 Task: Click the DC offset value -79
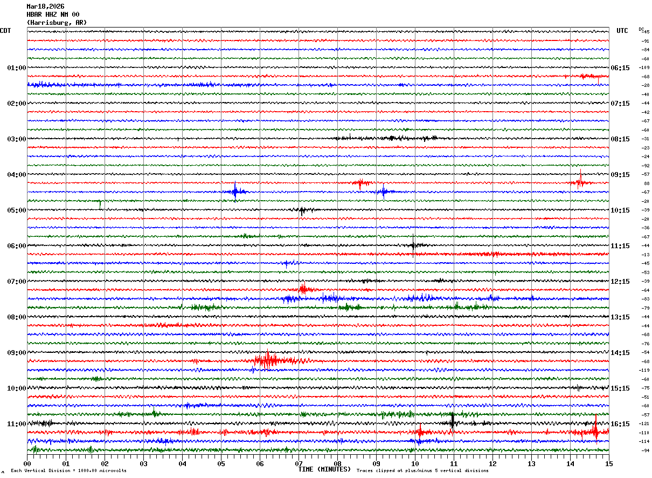pos(645,308)
